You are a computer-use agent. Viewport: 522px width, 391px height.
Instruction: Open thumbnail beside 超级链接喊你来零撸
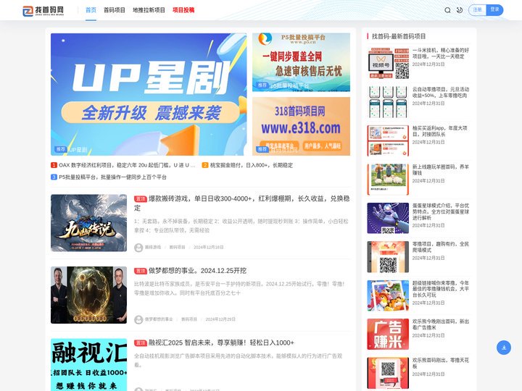click(x=388, y=295)
